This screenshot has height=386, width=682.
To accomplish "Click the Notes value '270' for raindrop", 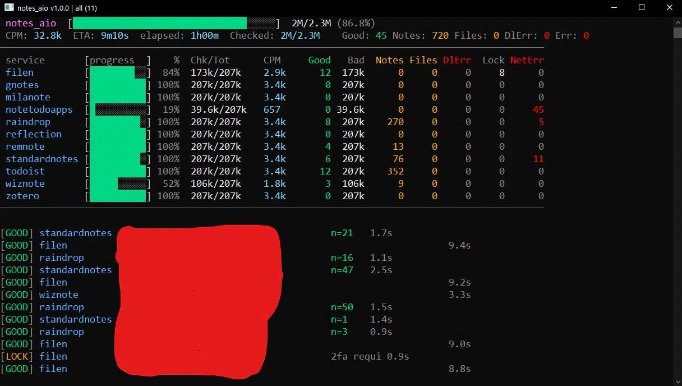I will (395, 122).
